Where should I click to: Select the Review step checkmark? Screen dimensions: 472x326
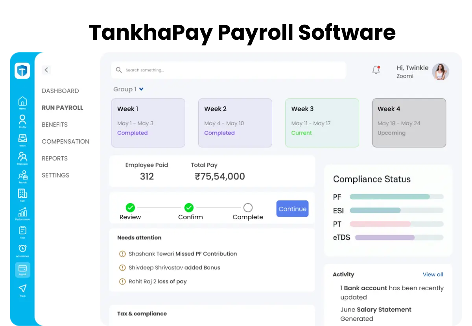coord(130,207)
